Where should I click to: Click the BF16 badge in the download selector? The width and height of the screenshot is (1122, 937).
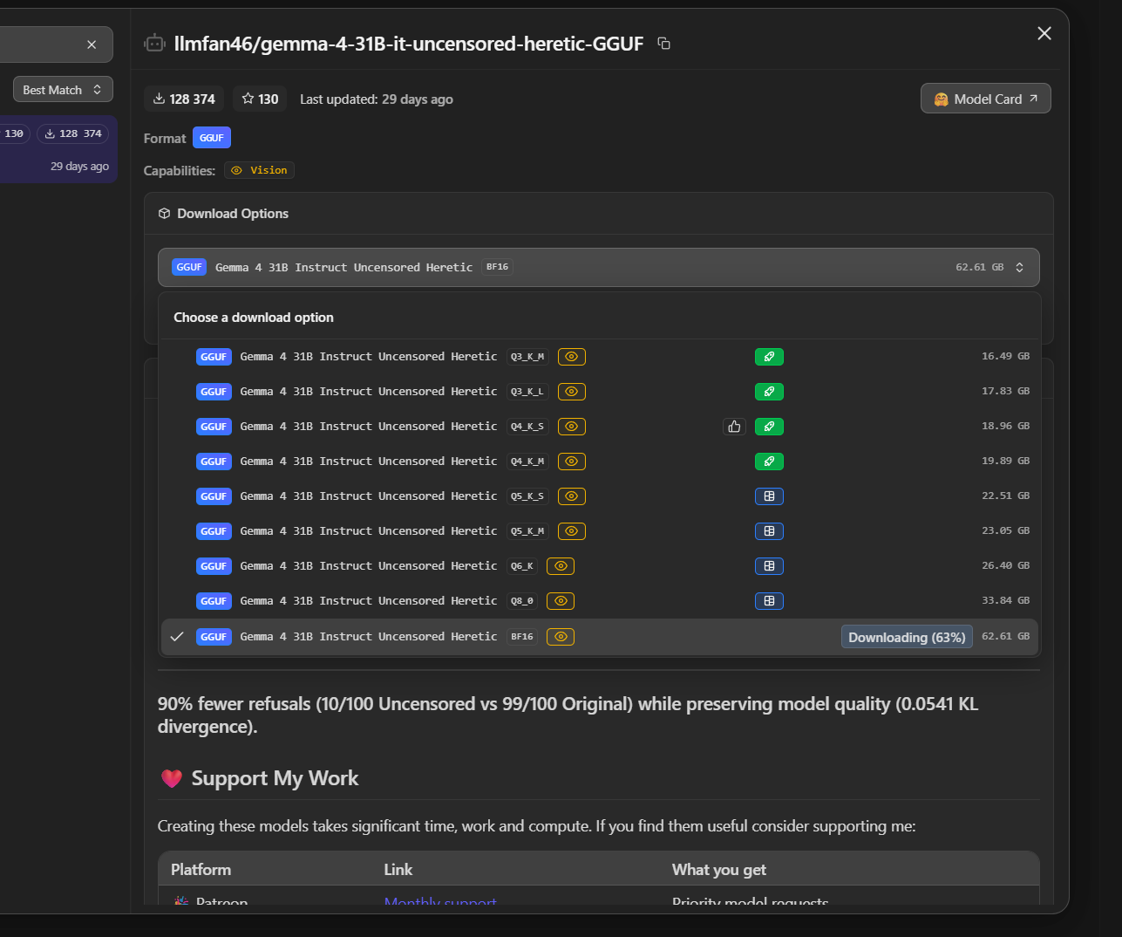[497, 267]
